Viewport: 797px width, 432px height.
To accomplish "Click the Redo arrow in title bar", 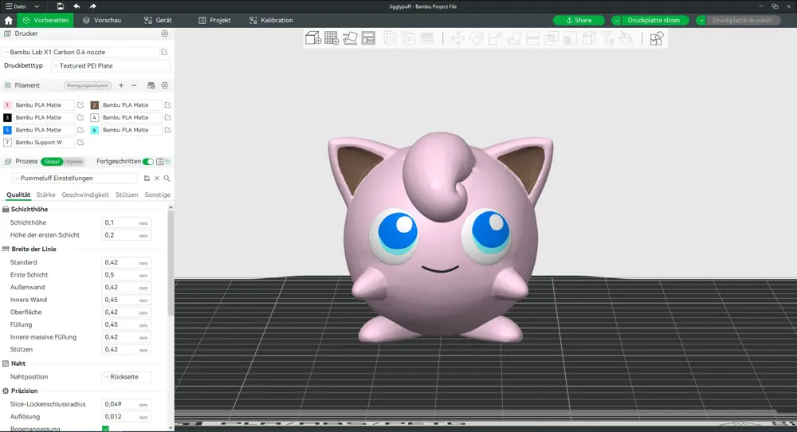I will click(x=92, y=6).
